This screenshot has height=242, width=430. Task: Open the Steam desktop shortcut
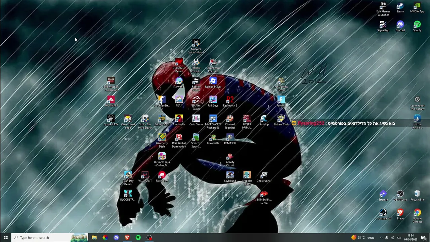point(400,8)
